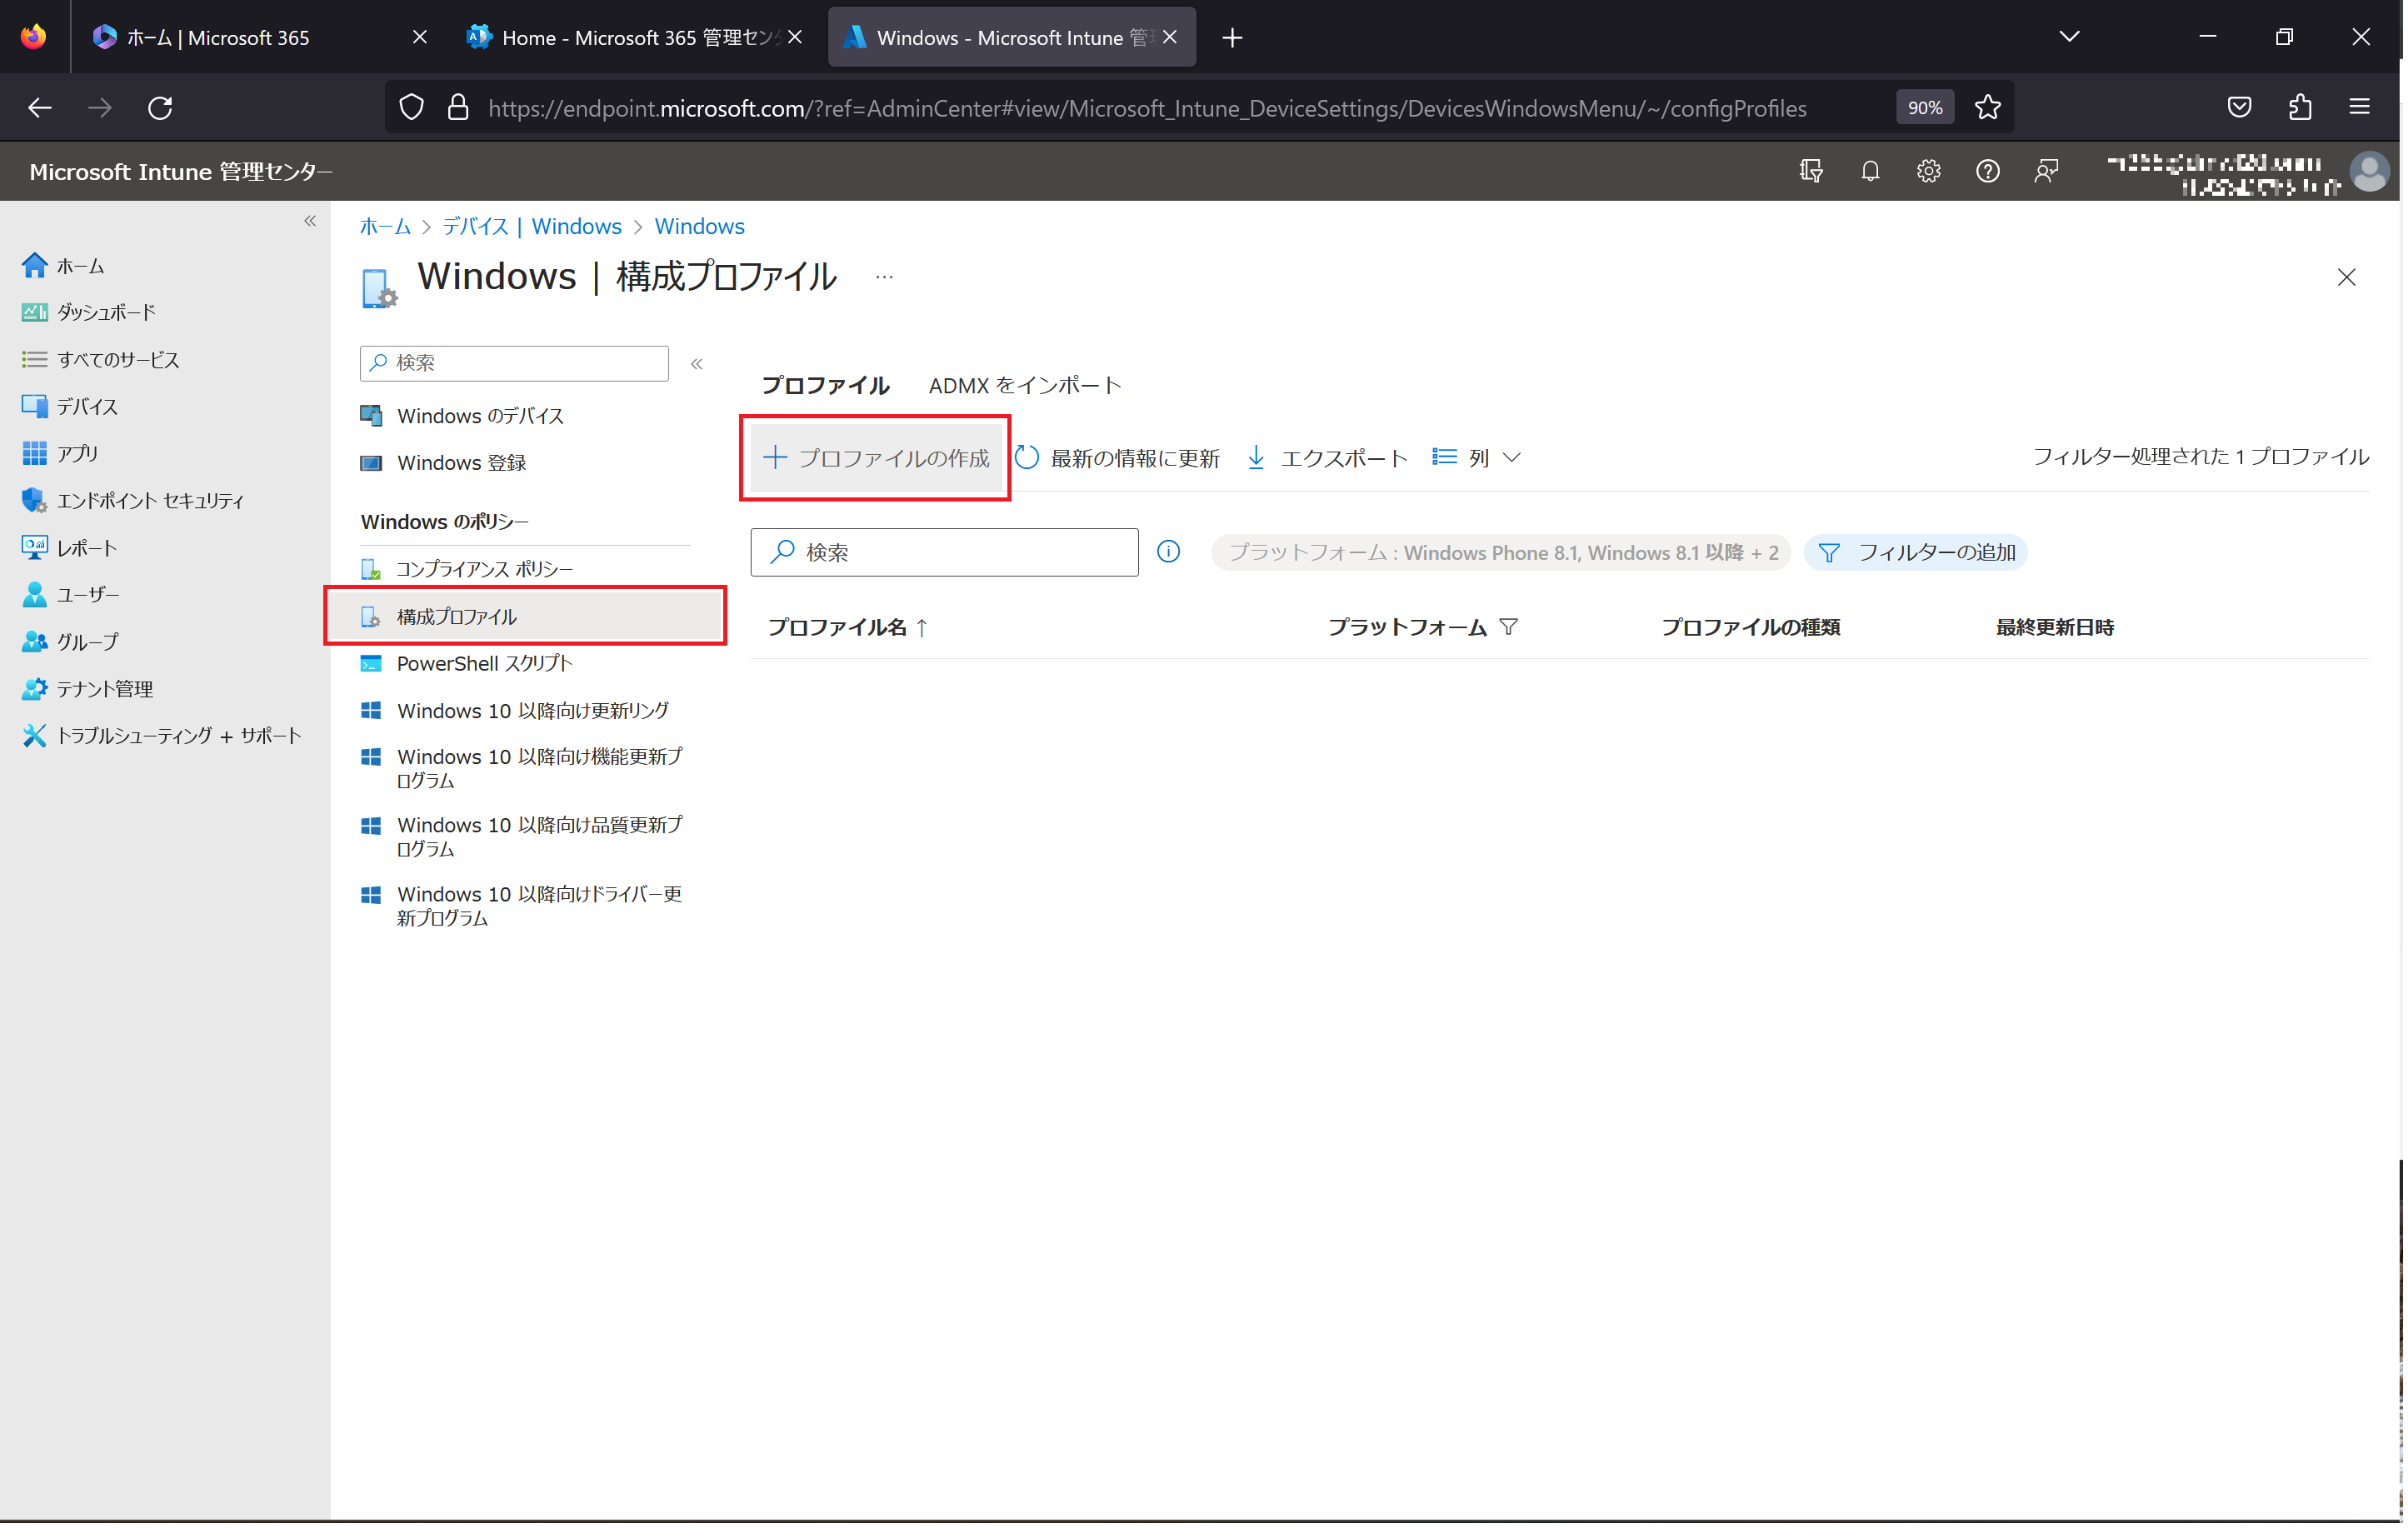Save the page to Pocket
2408x1528 pixels.
coord(2243,107)
